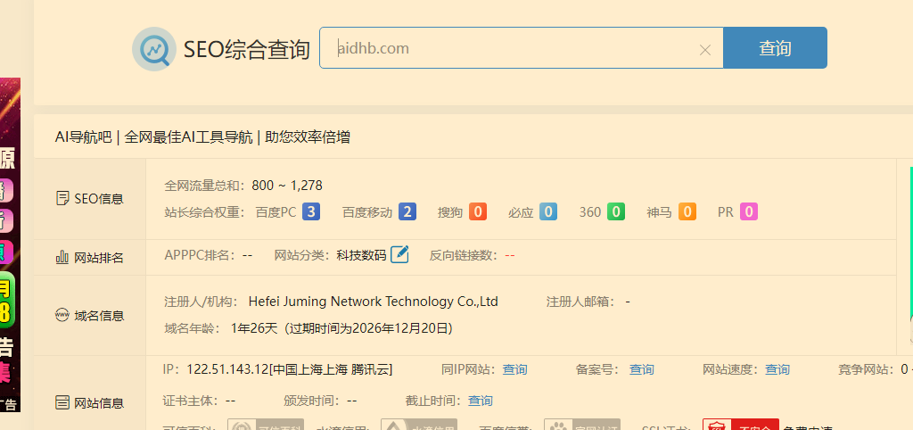Click the blue 查询 search button
This screenshot has height=430, width=913.
coord(775,48)
